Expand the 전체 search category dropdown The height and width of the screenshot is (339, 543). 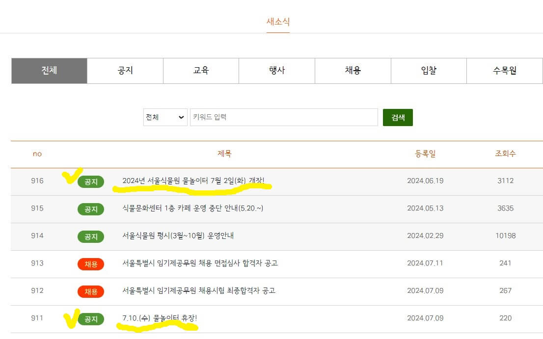click(165, 117)
